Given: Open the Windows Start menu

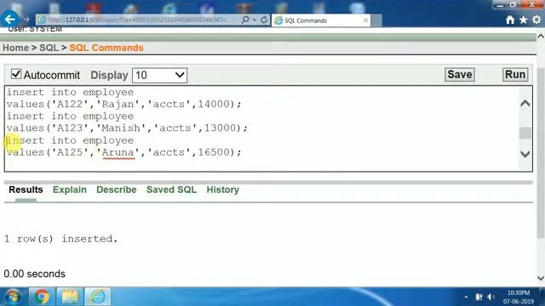Looking at the screenshot, I should [x=13, y=297].
